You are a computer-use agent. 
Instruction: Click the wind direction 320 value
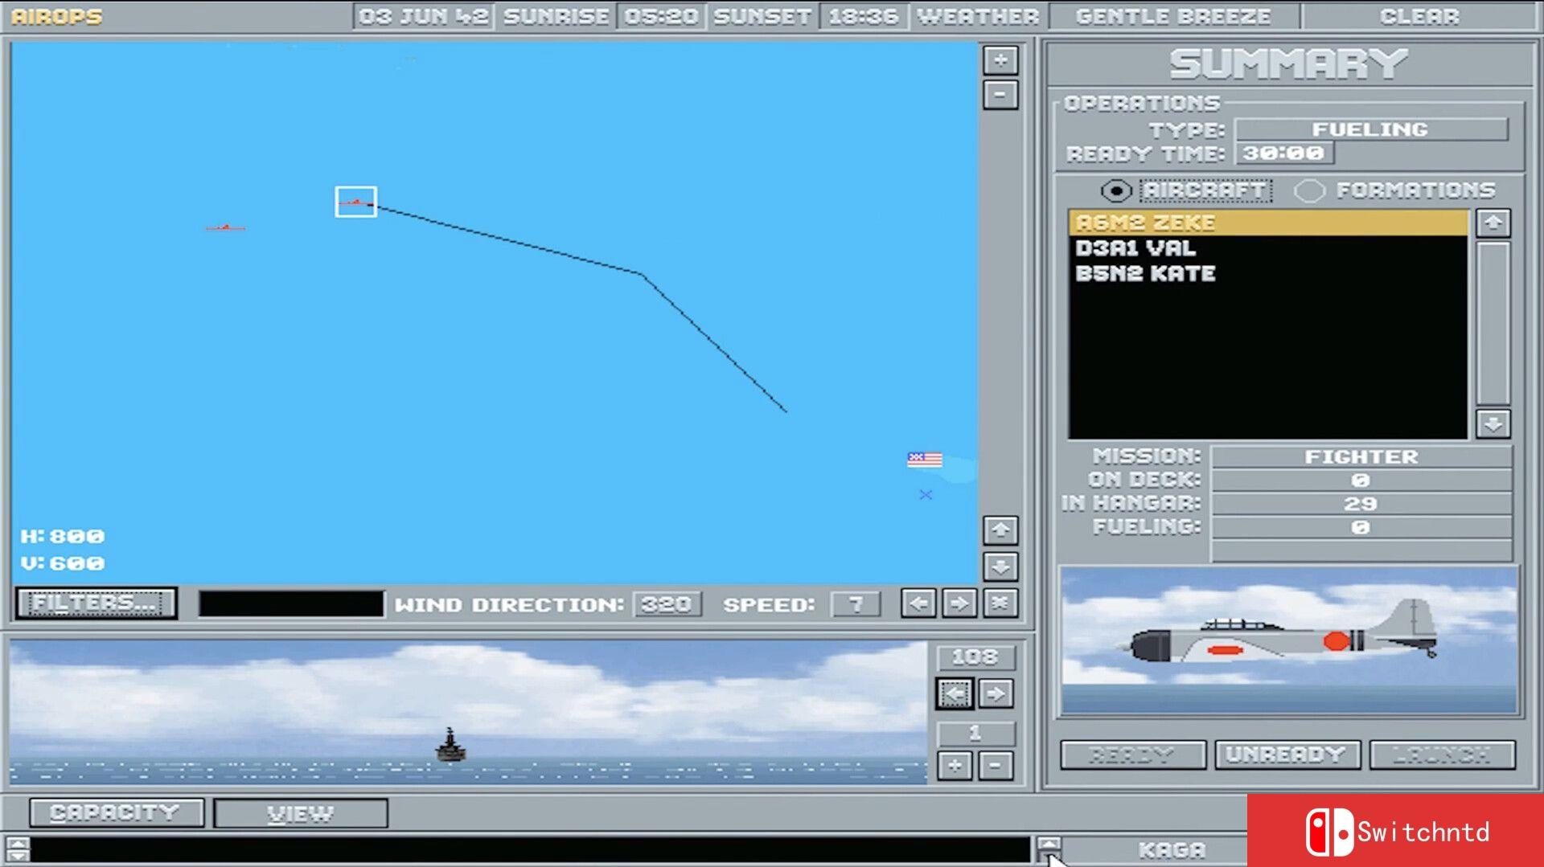pos(667,604)
